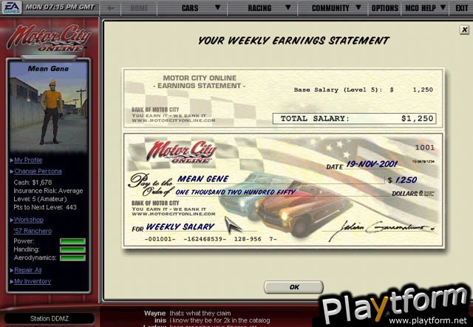Click the clock MON 07:15 PM GMT
Screen dimensions: 473x327
(x=60, y=7)
